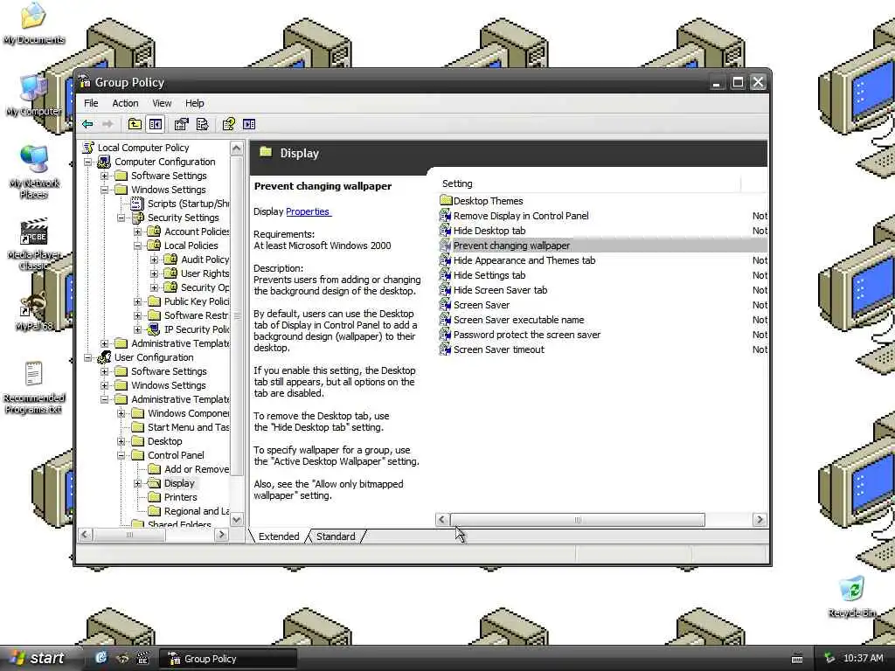Click Group Policy taskbar button

coord(228,659)
